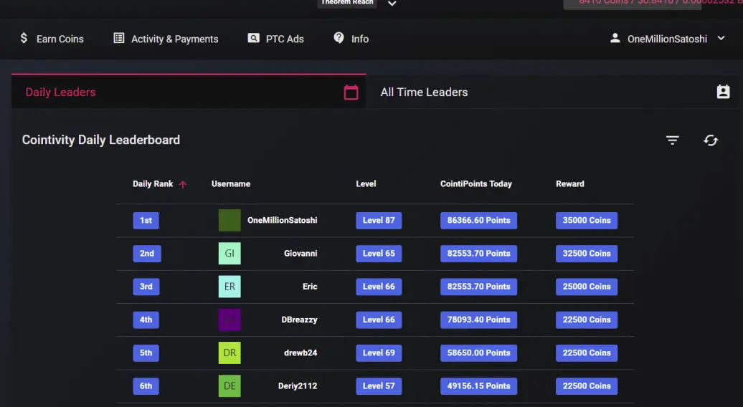Click the calendar icon on Daily Leaders

[351, 92]
